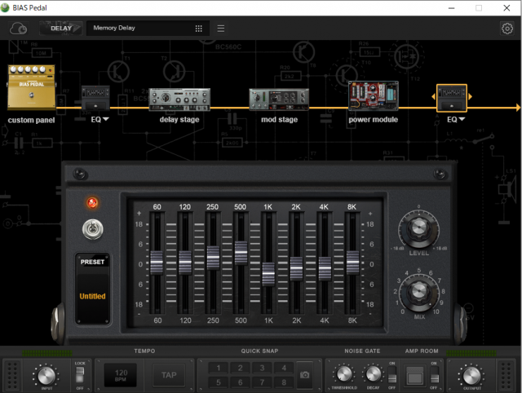
Task: Select Quick Snap slot 7
Action: click(x=262, y=382)
